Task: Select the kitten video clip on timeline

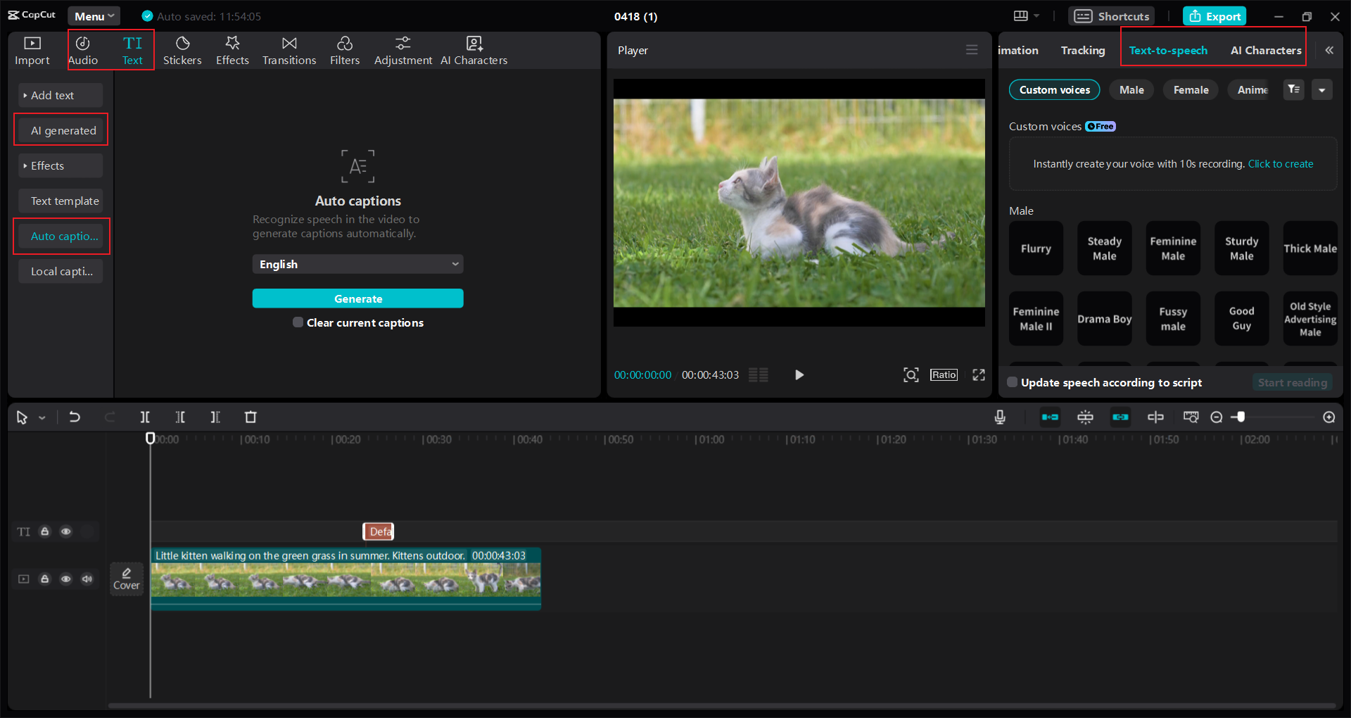Action: [345, 579]
